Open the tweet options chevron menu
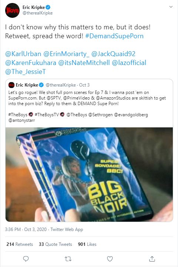The width and height of the screenshot is (178, 267). pyautogui.click(x=171, y=7)
